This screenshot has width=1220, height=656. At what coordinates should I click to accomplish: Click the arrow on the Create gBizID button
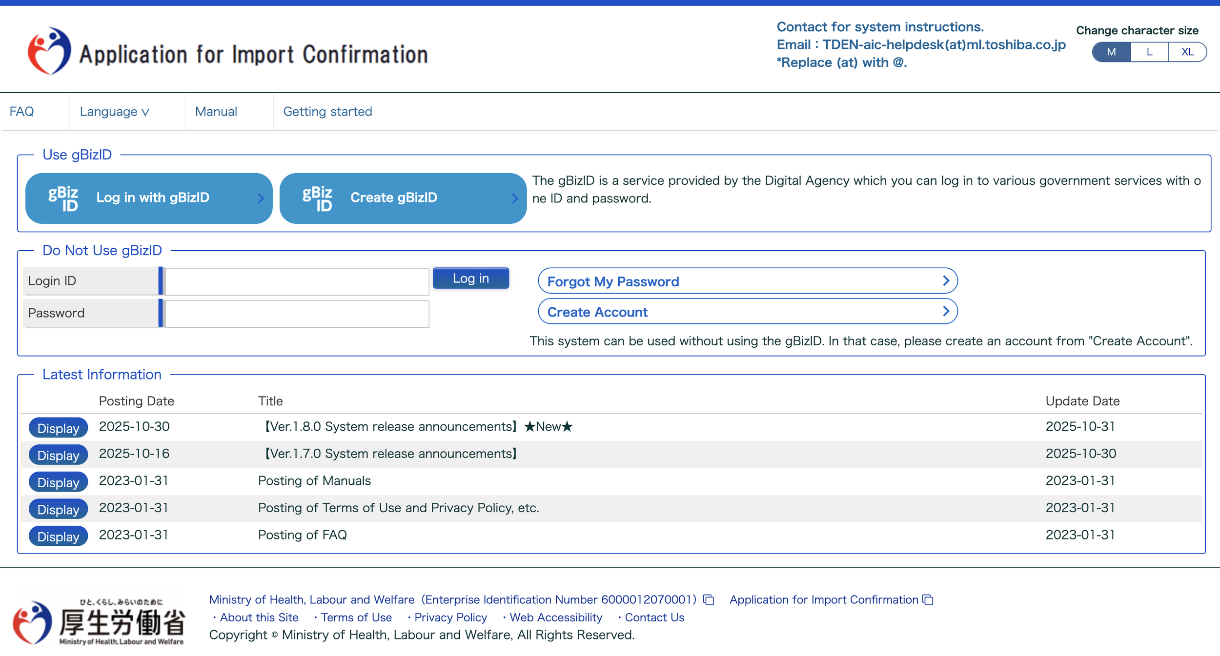(514, 199)
